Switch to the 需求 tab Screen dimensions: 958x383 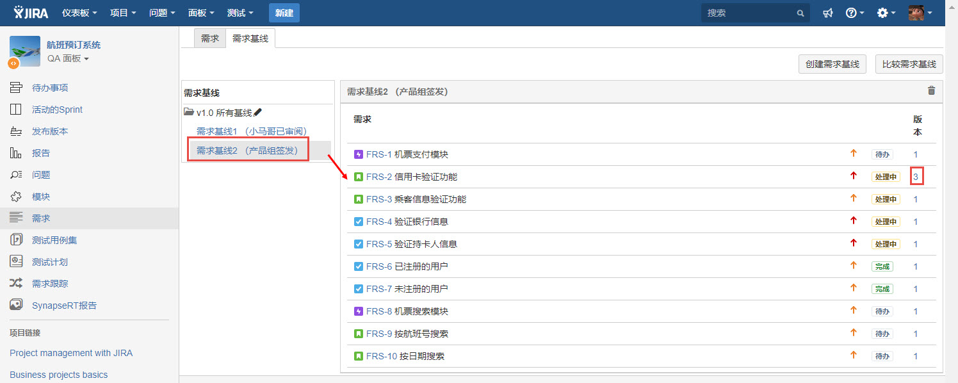(x=210, y=38)
